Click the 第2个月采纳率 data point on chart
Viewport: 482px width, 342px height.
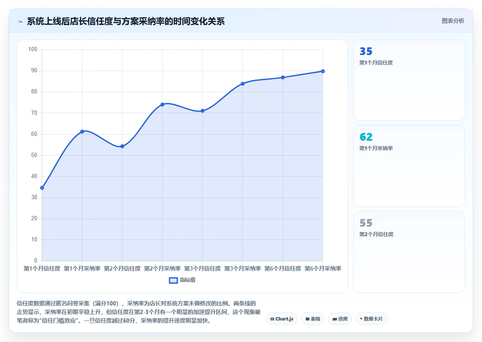click(162, 105)
